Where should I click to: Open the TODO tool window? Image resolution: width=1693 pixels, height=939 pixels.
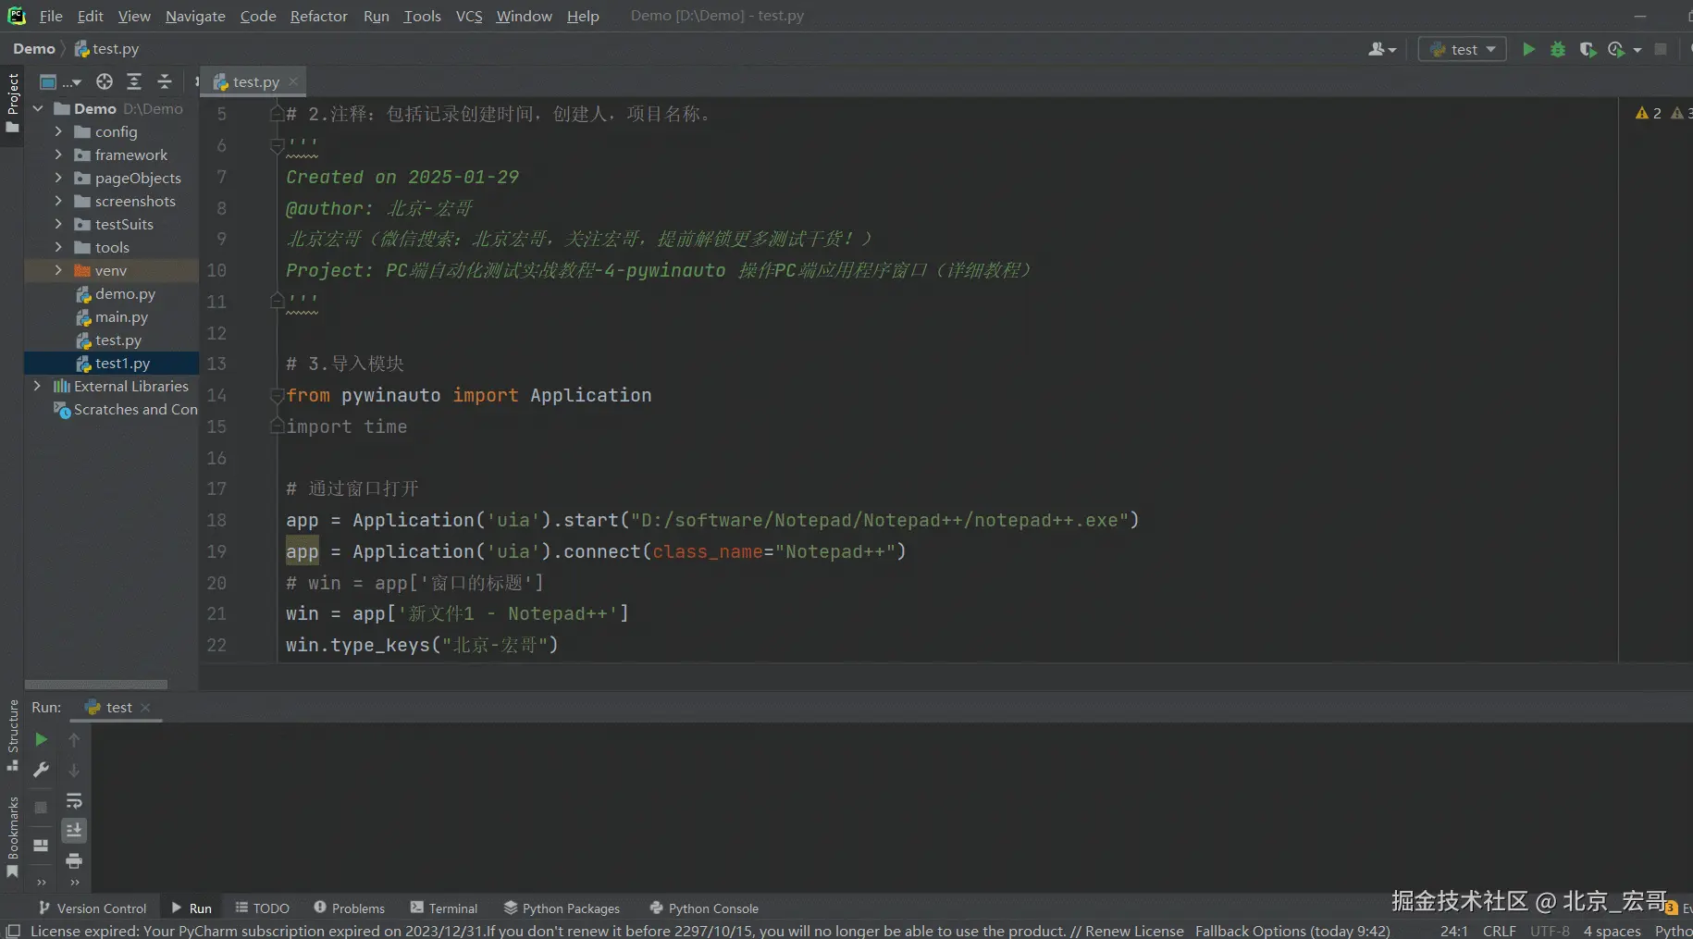point(262,908)
